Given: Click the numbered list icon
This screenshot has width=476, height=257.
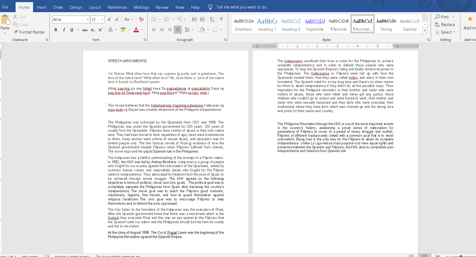Looking at the screenshot, I should tap(167, 19).
